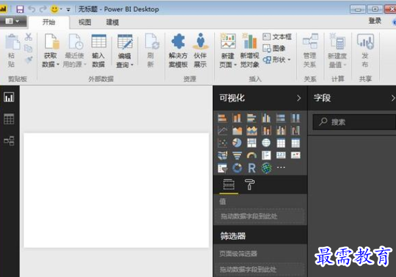Open the quick access toolbar customize dropdown
The height and width of the screenshot is (277, 396).
[x=68, y=10]
